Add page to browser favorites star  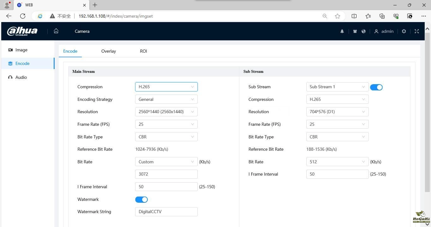(338, 16)
